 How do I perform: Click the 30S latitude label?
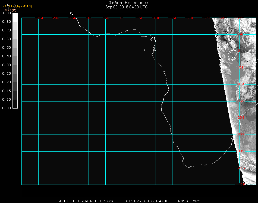click(241, 151)
